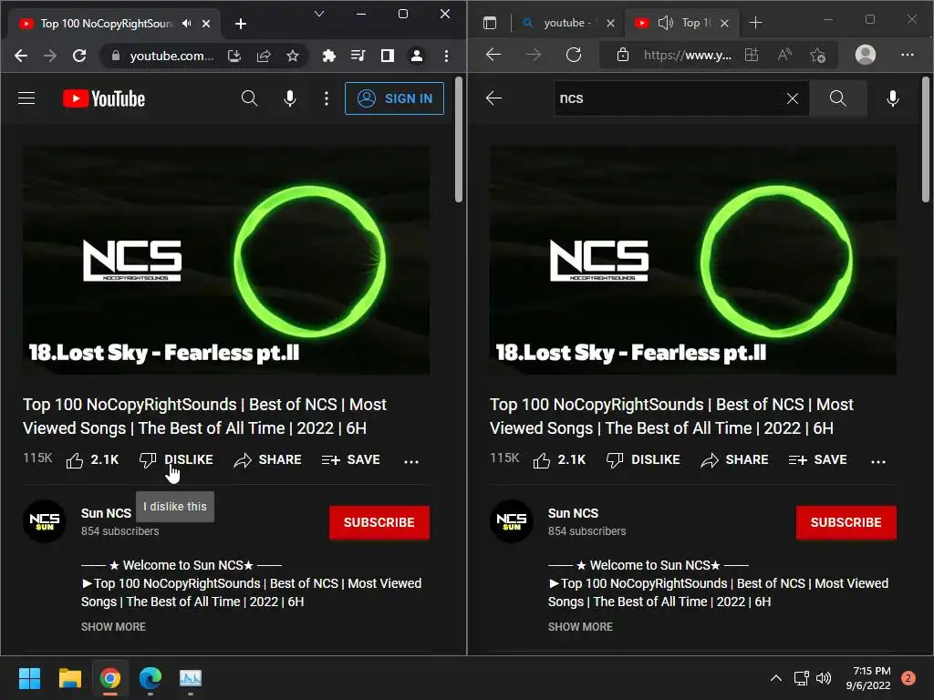Open YouTube settings three-dot menu beside Sign In
This screenshot has width=934, height=700.
pyautogui.click(x=327, y=98)
